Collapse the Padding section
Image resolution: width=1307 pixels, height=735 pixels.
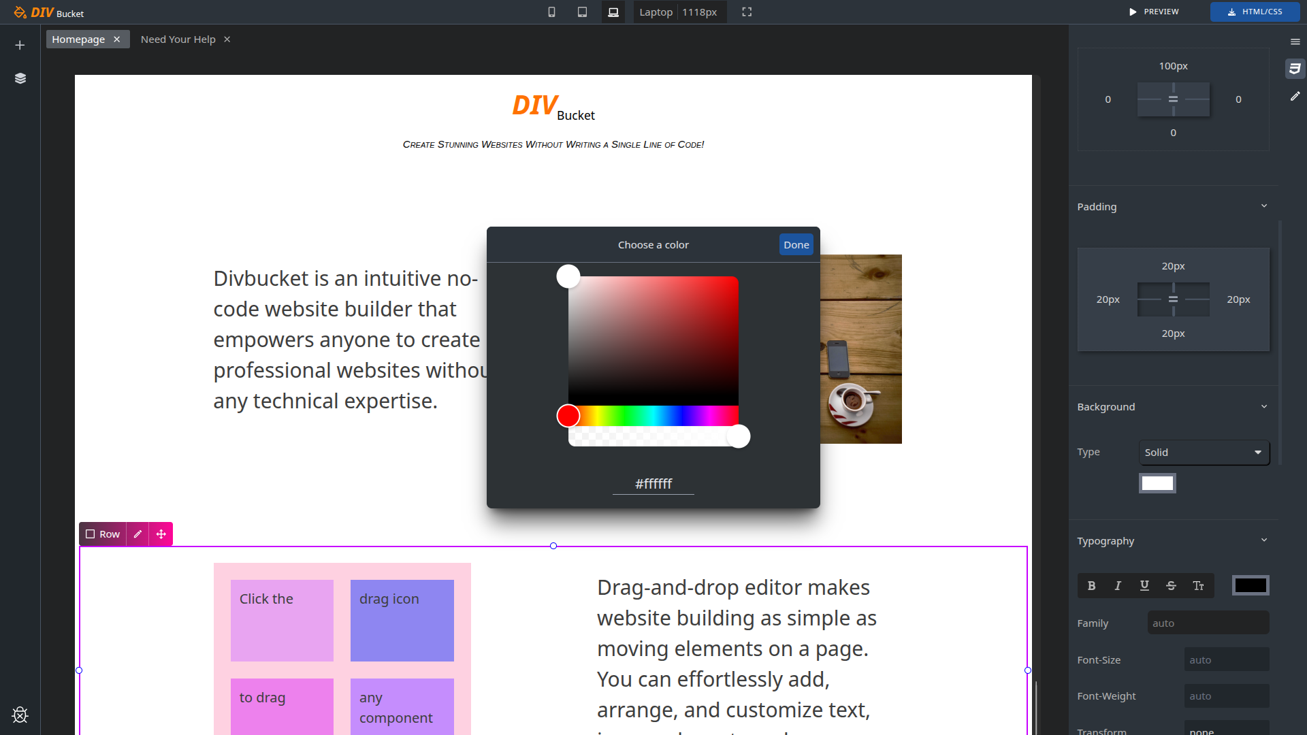click(1264, 206)
